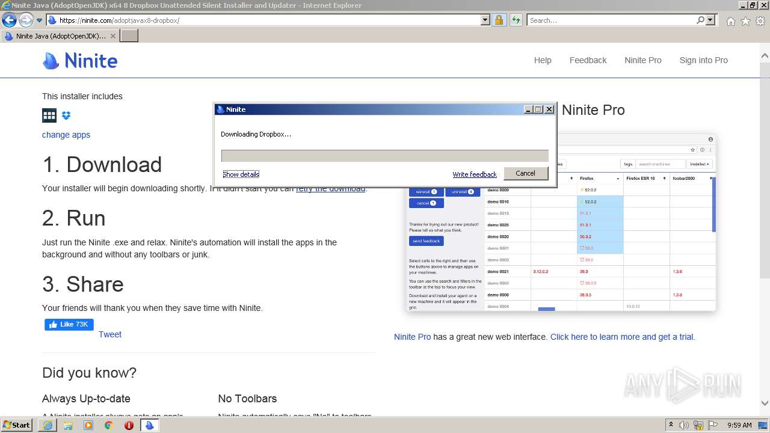Open Favorites via the star icon
The height and width of the screenshot is (433, 770).
(x=745, y=21)
